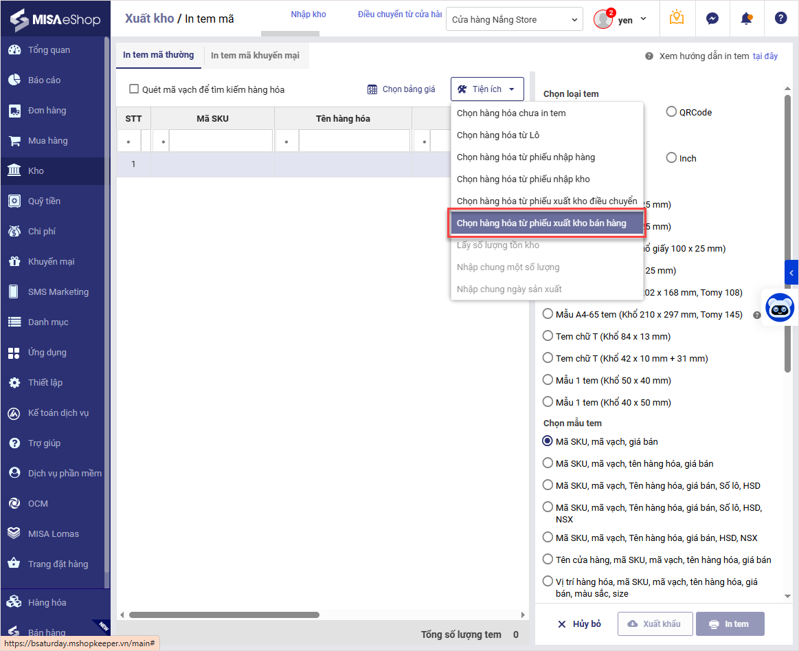
Task: Switch to In tem mã khuyến mại tab
Action: click(256, 56)
